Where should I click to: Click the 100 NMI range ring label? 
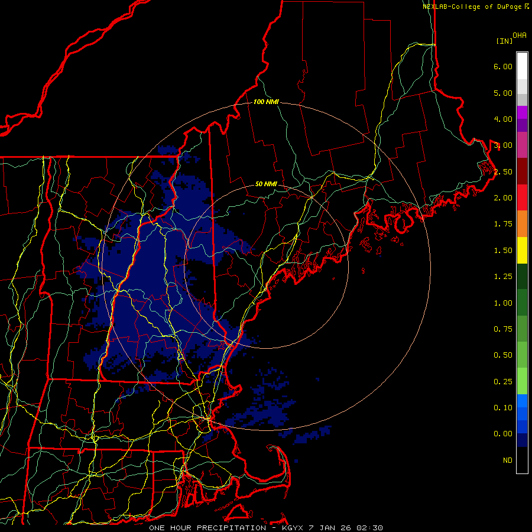267,102
